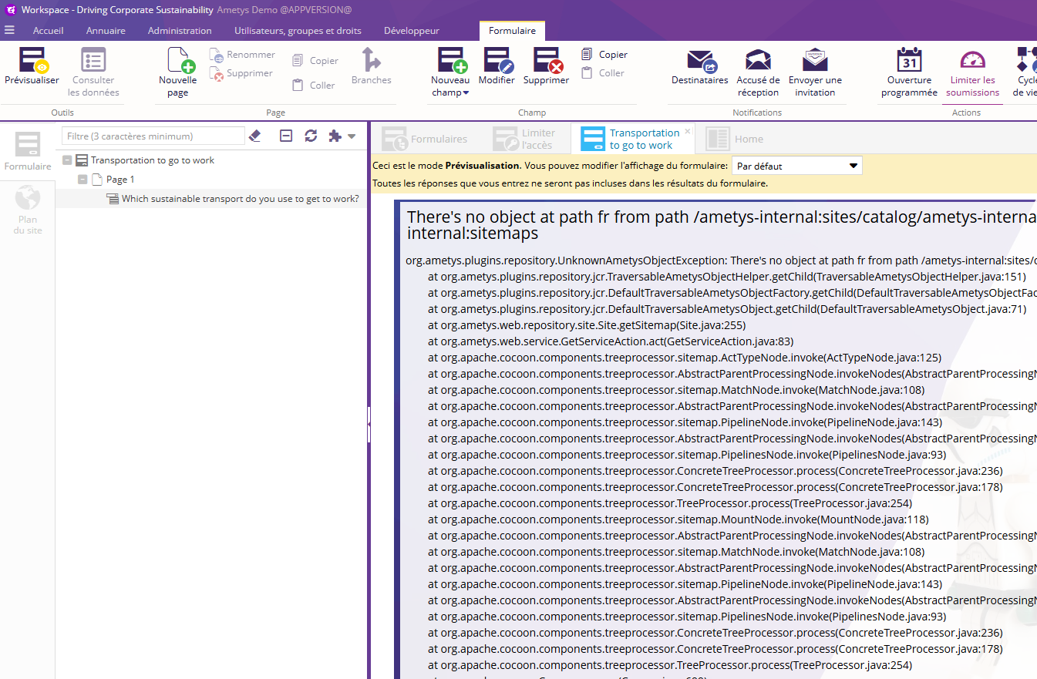Open Destinataires notification settings

tap(700, 66)
